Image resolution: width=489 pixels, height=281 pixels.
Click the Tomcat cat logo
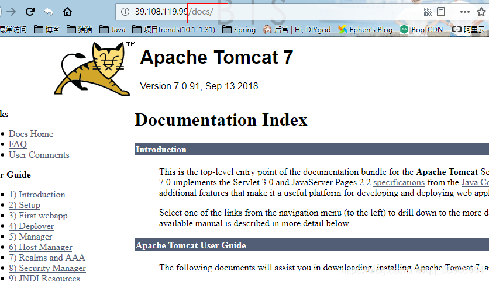(92, 69)
